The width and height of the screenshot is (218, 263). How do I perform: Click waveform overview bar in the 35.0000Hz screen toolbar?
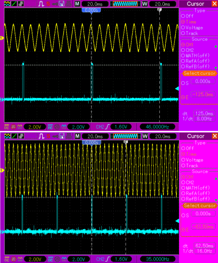pos(125,136)
